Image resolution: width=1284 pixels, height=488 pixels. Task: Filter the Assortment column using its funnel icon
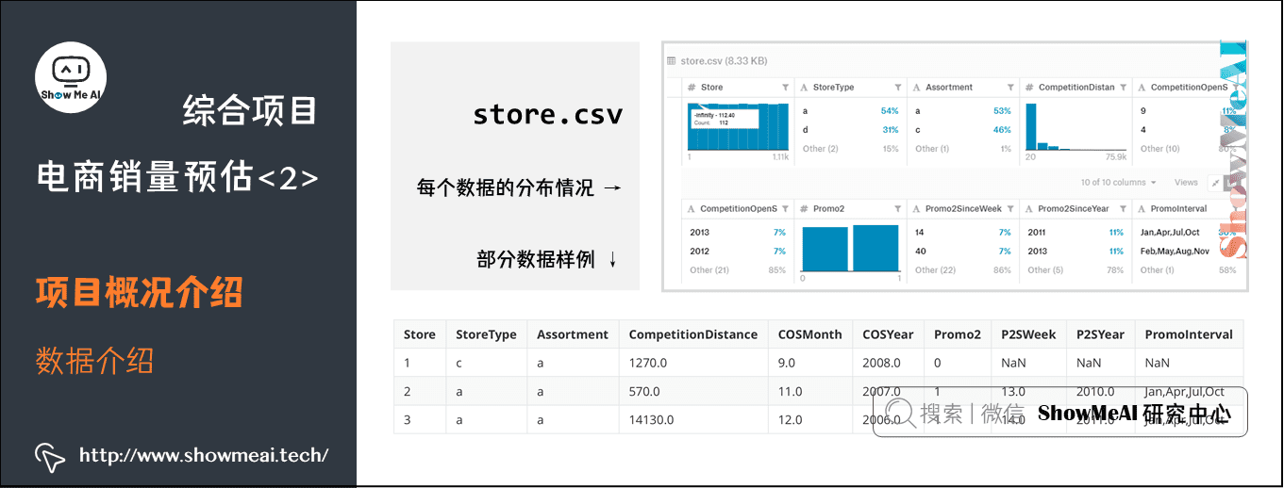tap(1010, 88)
